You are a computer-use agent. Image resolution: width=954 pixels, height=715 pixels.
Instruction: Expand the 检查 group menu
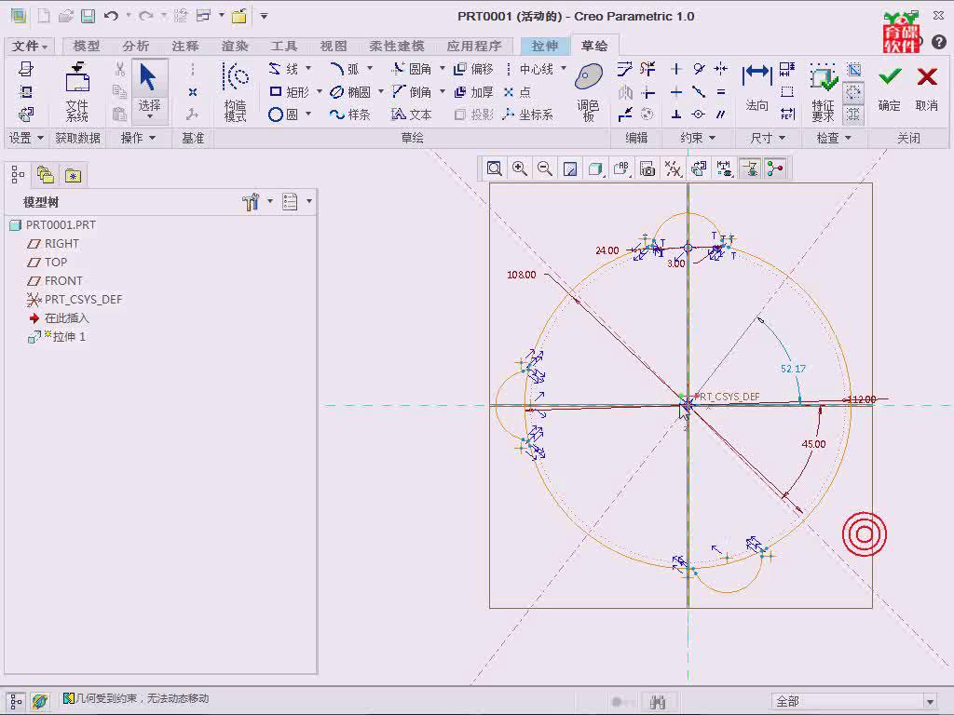pyautogui.click(x=834, y=138)
